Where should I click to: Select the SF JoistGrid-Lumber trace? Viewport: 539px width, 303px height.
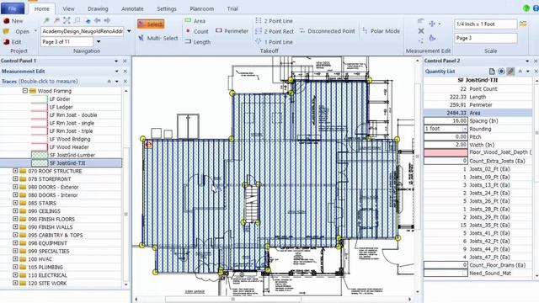pos(72,155)
